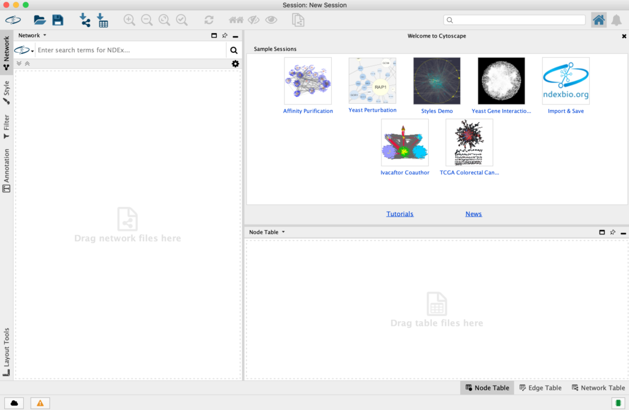Screen dimensions: 629x410
Task: Click the Import & Save link text
Action: (x=566, y=111)
